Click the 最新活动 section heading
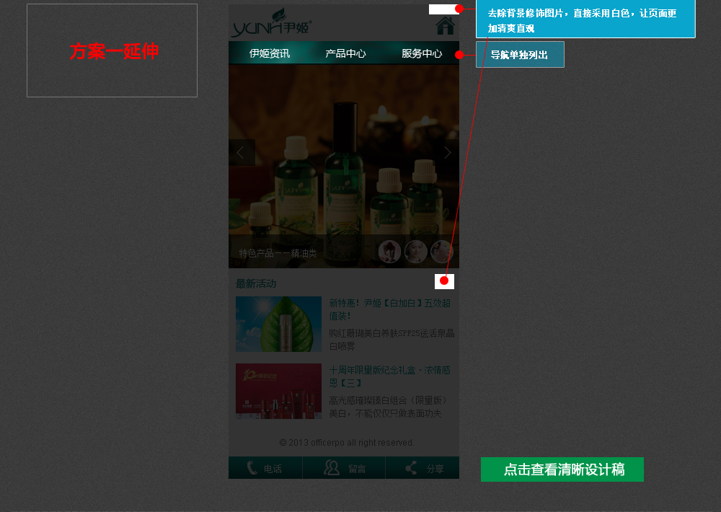 256,283
